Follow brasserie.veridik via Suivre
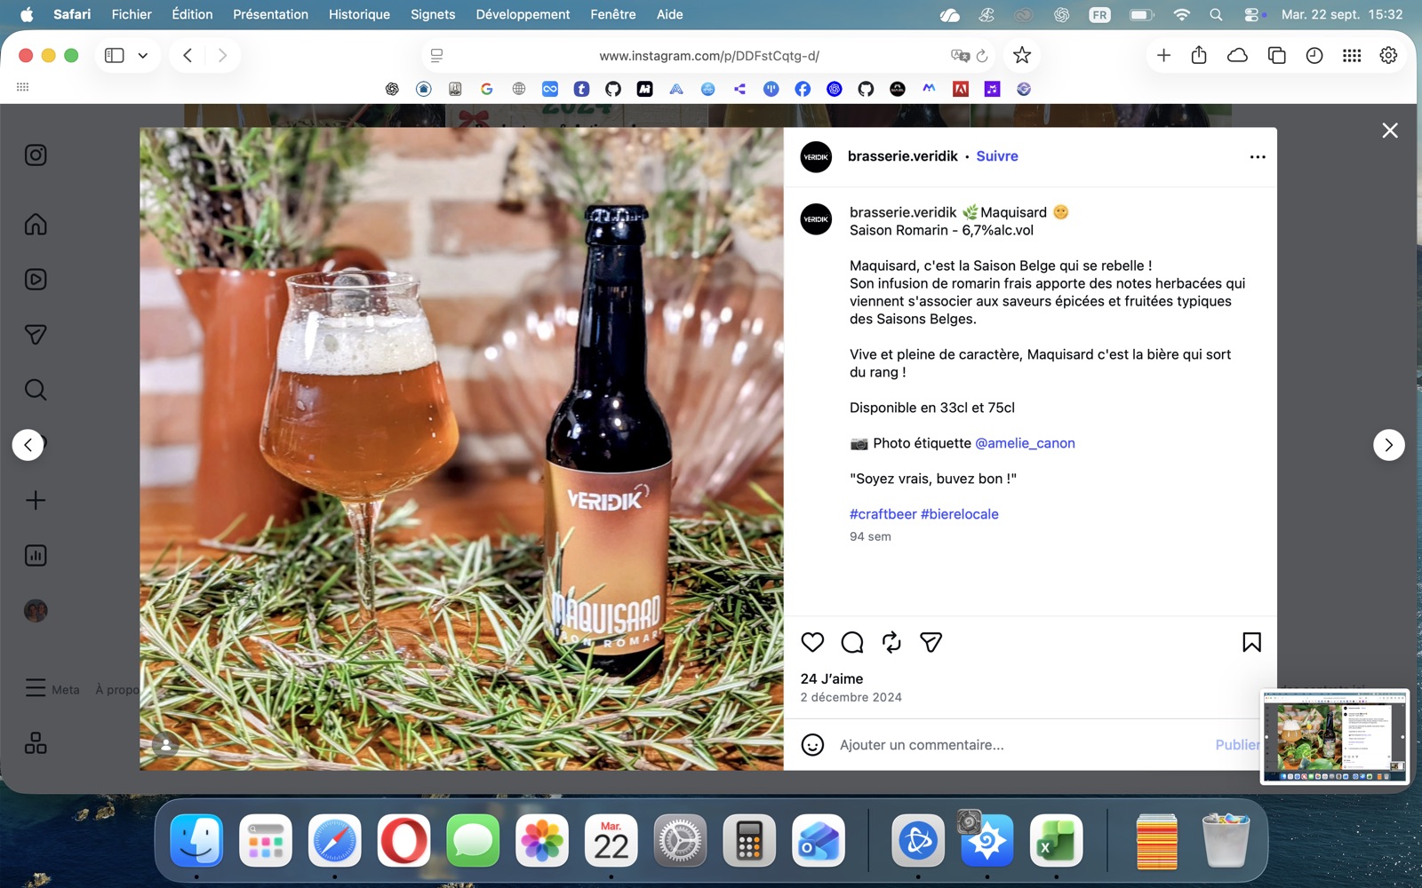The height and width of the screenshot is (888, 1422). [x=997, y=156]
